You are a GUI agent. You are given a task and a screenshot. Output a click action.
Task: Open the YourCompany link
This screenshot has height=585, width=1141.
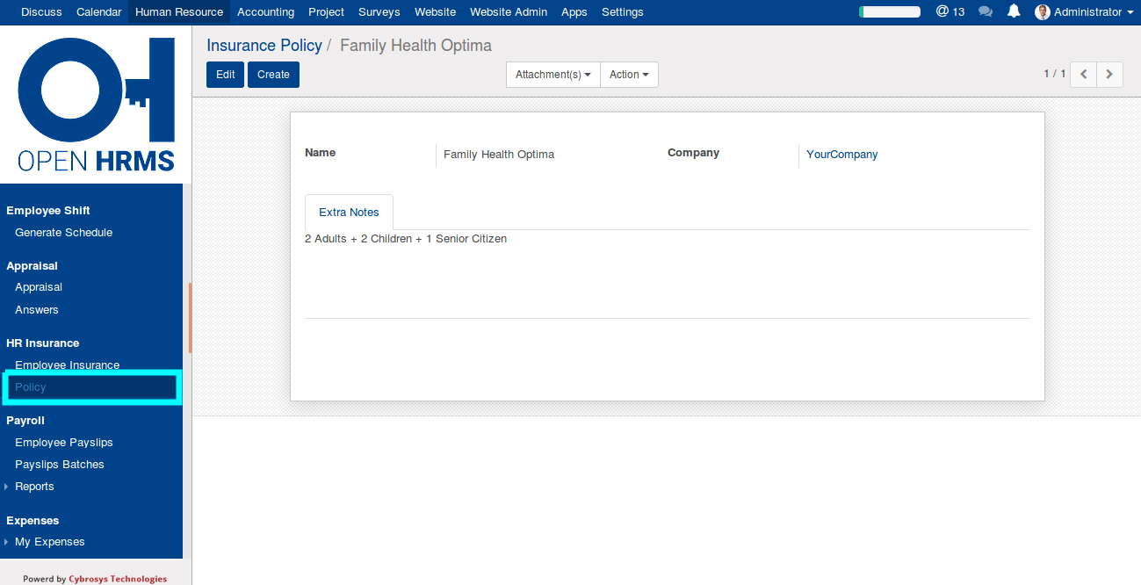841,155
